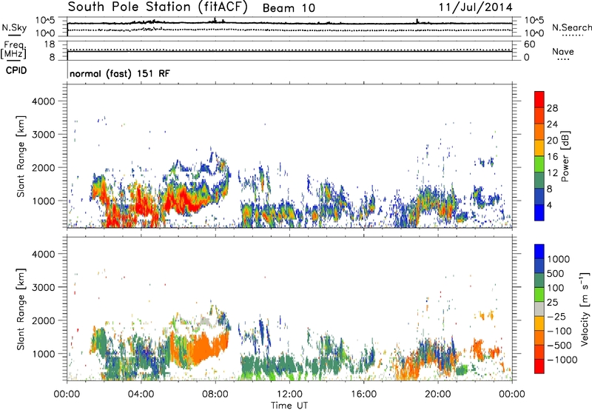
Task: Click the '-25' value on Velocity colorbar
Action: click(x=556, y=317)
